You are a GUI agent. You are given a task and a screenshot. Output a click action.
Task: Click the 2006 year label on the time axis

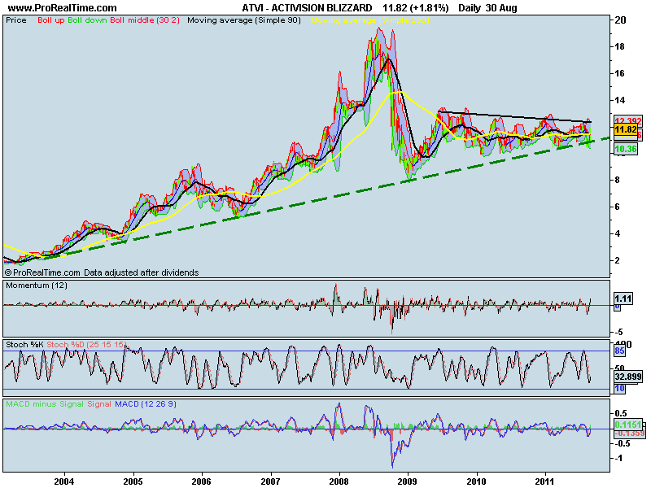(x=201, y=481)
